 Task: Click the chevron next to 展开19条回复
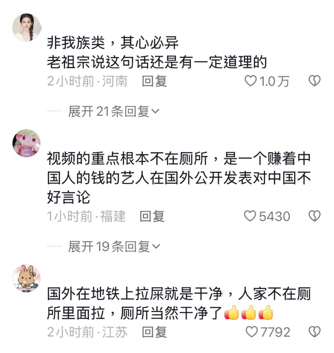(156, 246)
